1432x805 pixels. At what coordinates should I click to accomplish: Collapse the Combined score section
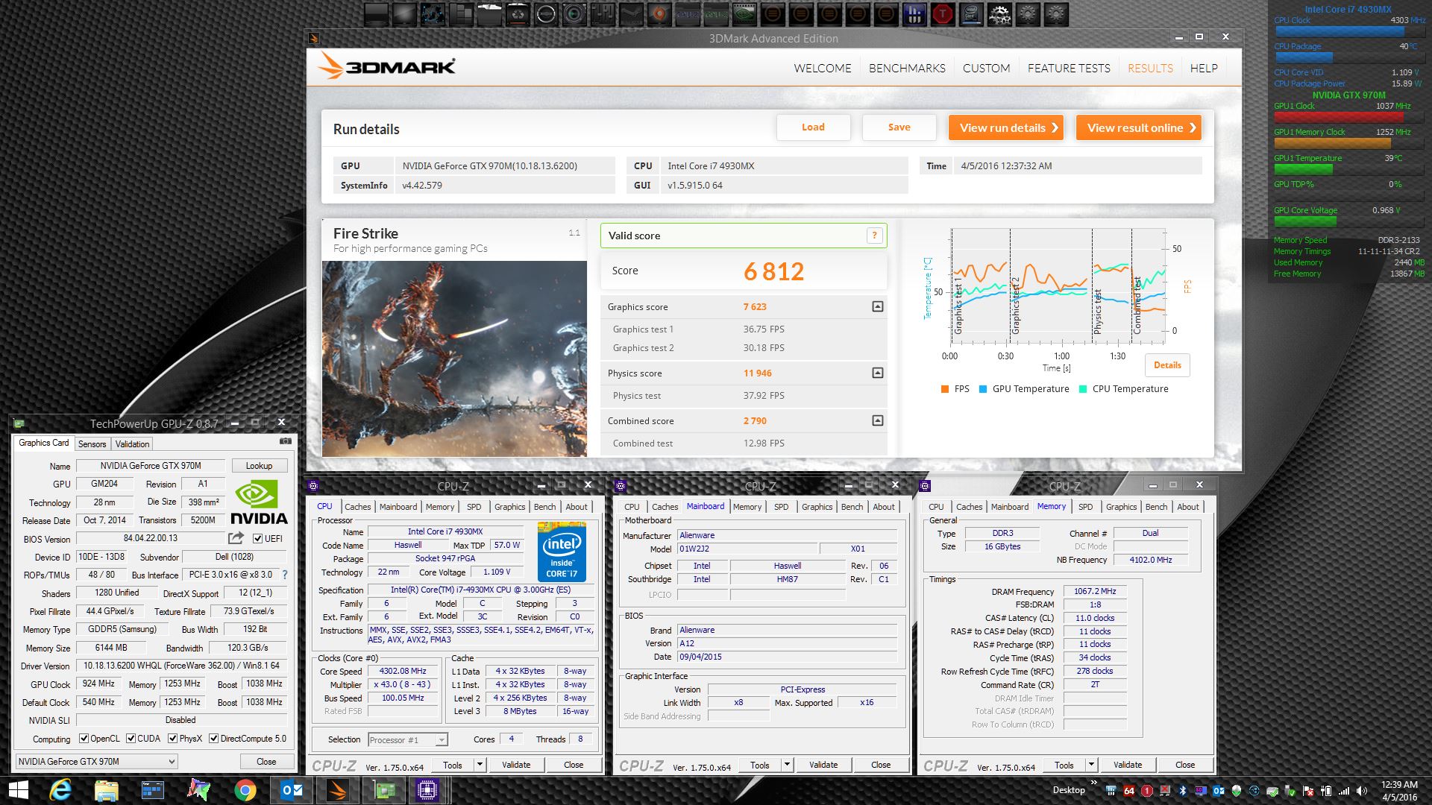tap(878, 420)
